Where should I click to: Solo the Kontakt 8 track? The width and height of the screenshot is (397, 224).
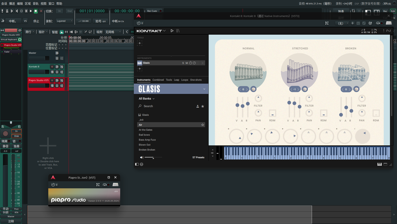coord(62,67)
